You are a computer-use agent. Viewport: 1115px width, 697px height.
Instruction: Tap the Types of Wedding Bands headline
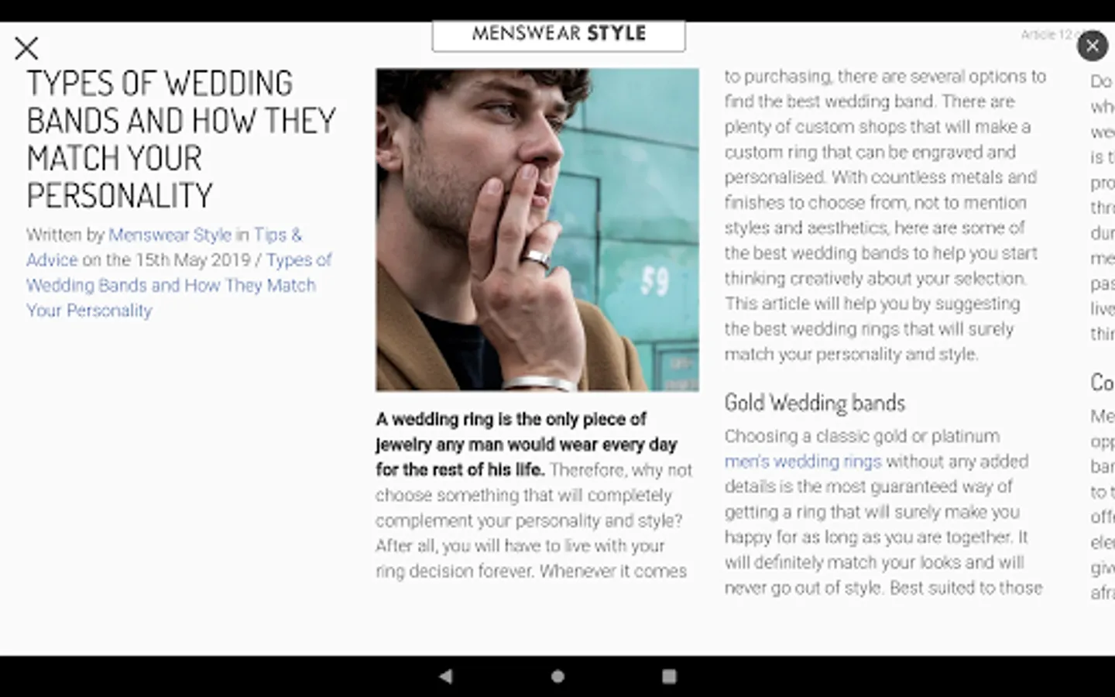(x=181, y=139)
